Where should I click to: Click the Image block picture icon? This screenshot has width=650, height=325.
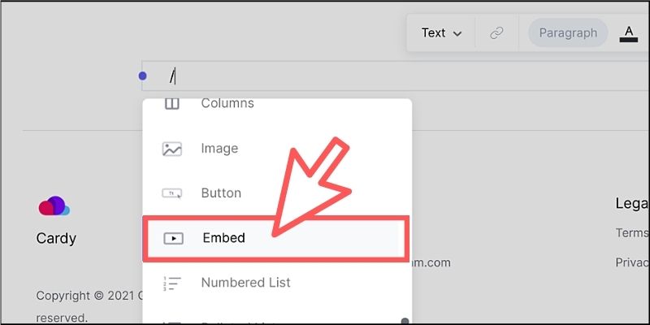[x=172, y=149]
